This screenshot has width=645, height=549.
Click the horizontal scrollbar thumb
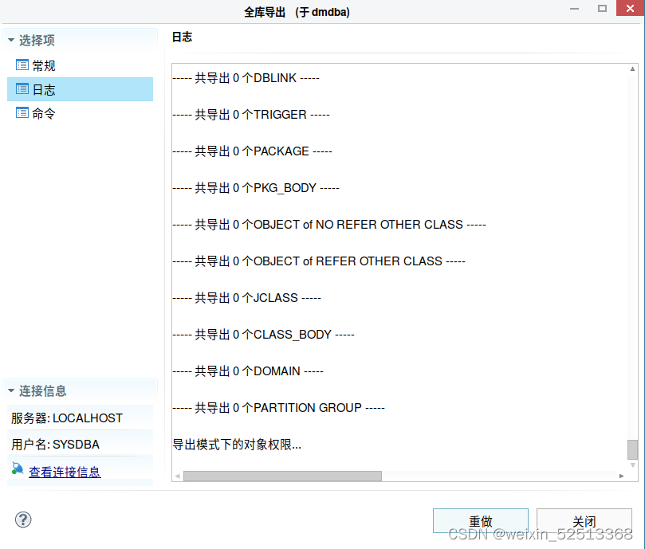283,476
